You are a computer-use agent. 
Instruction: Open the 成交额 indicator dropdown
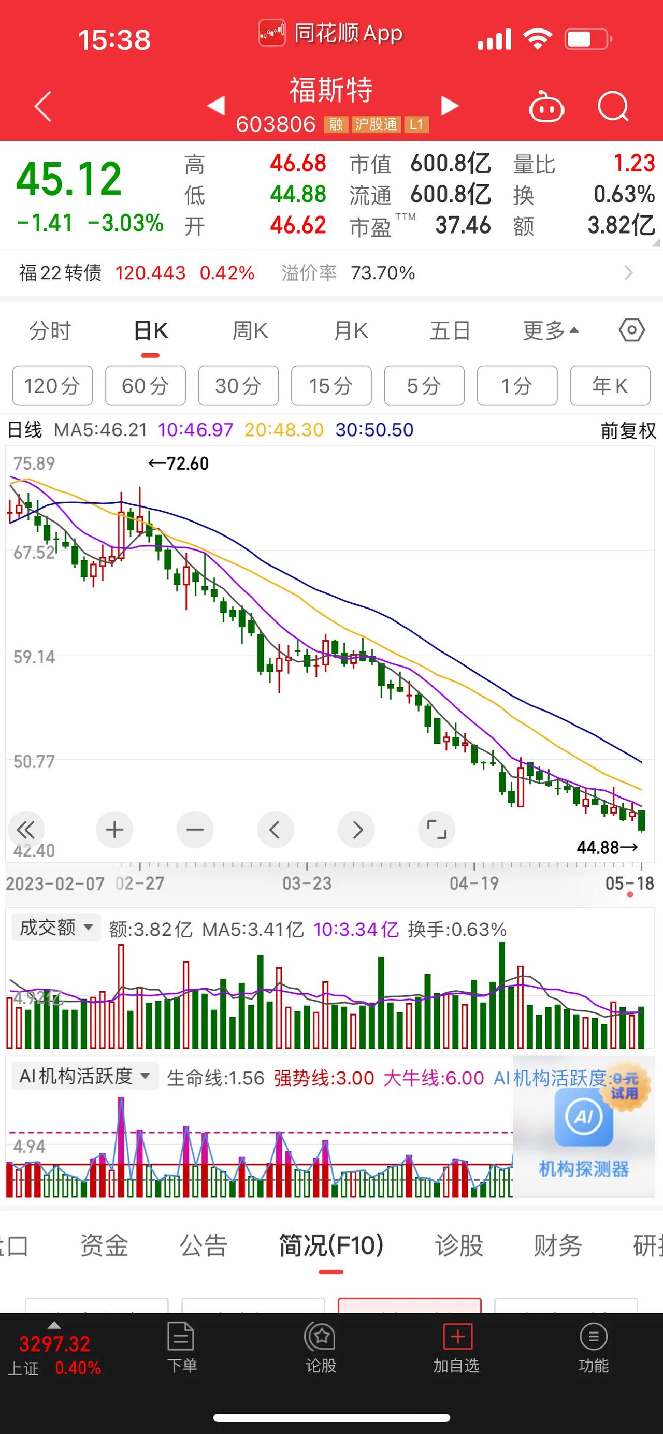click(55, 927)
